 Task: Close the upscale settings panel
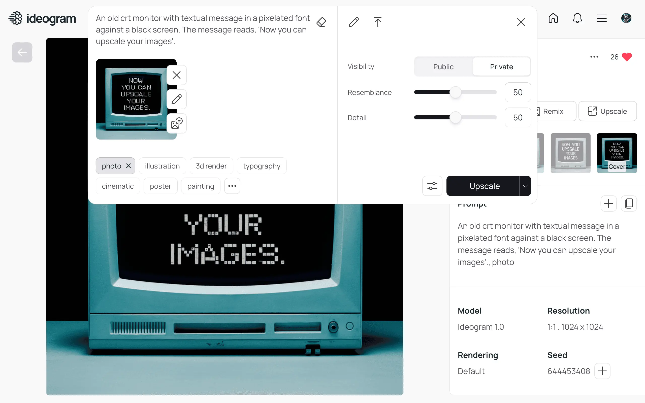point(521,22)
